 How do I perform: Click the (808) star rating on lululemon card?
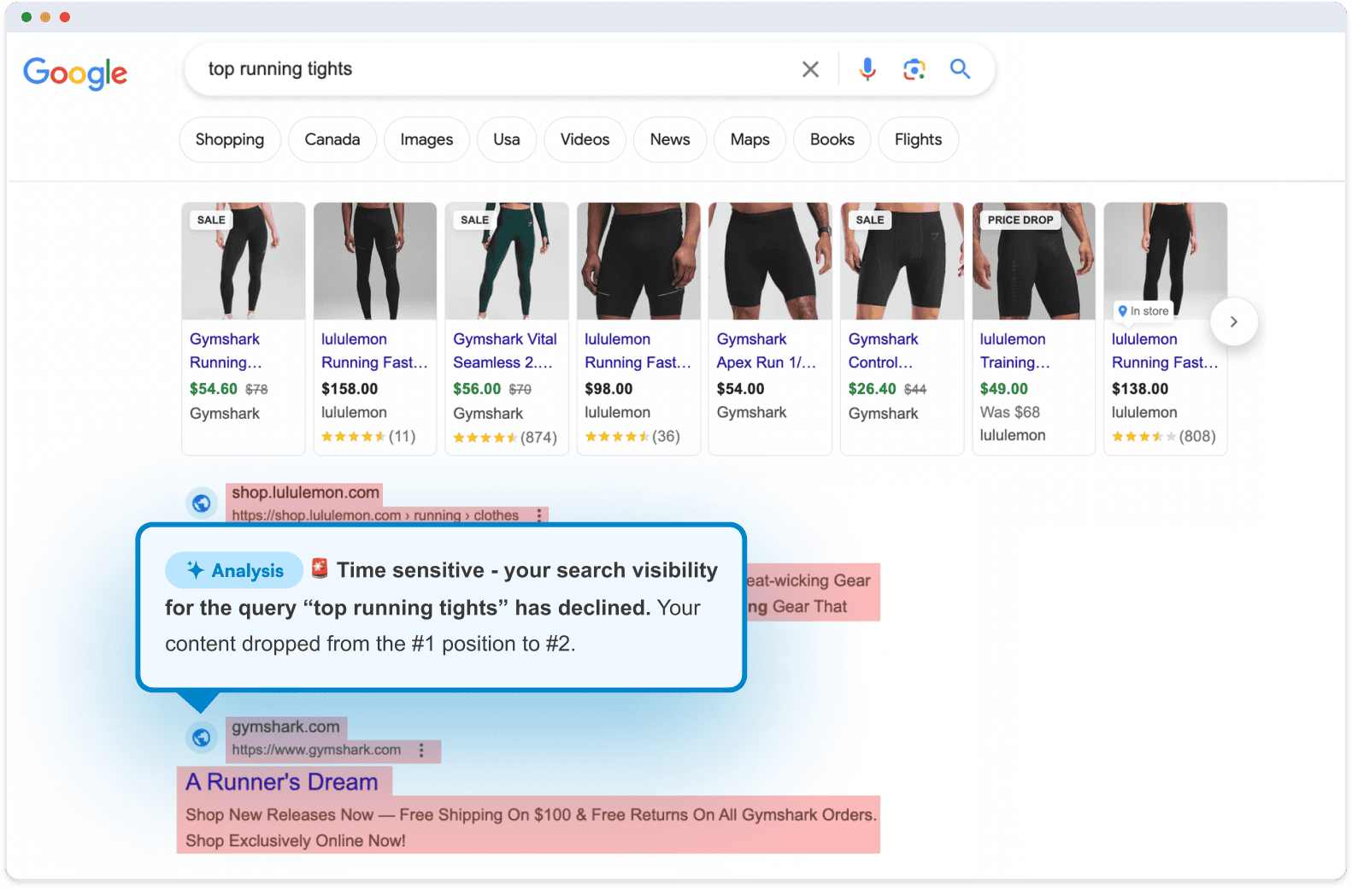pyautogui.click(x=1164, y=437)
